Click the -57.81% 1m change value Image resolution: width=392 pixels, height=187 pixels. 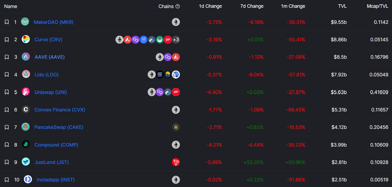click(x=296, y=74)
